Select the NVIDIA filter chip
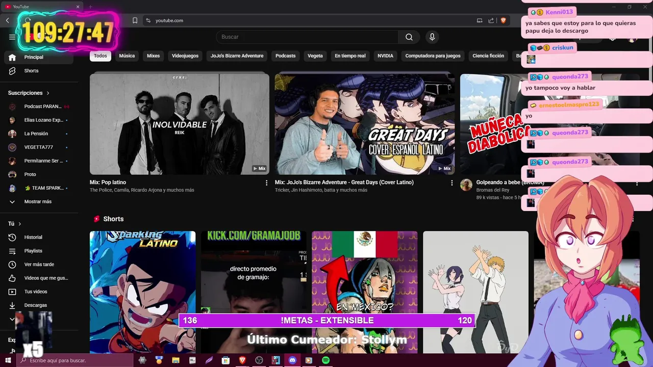 [385, 56]
